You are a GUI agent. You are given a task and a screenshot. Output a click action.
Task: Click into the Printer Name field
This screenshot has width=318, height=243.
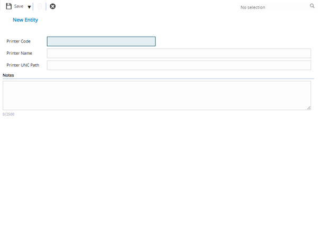click(179, 53)
